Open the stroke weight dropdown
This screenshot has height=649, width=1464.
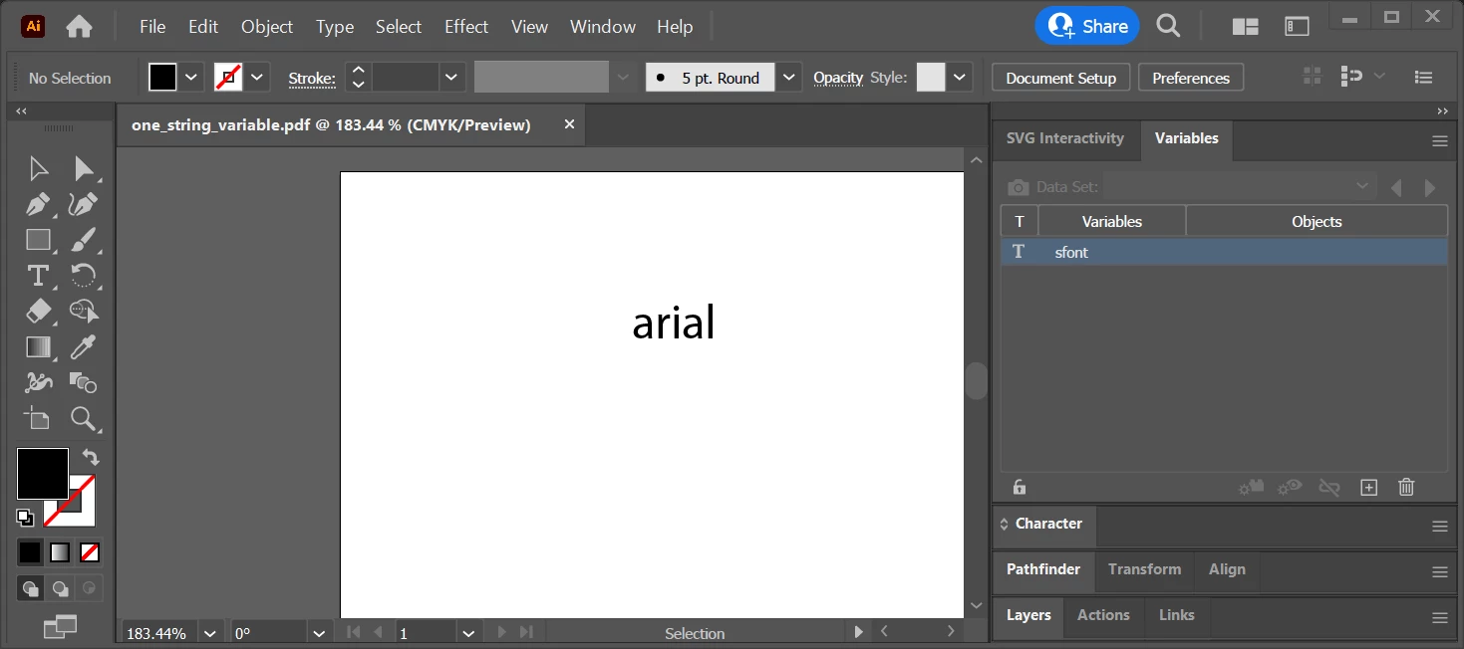[451, 77]
